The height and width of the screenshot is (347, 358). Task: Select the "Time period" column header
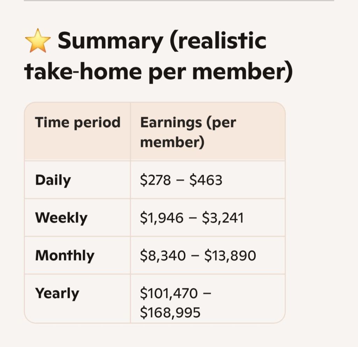[78, 123]
